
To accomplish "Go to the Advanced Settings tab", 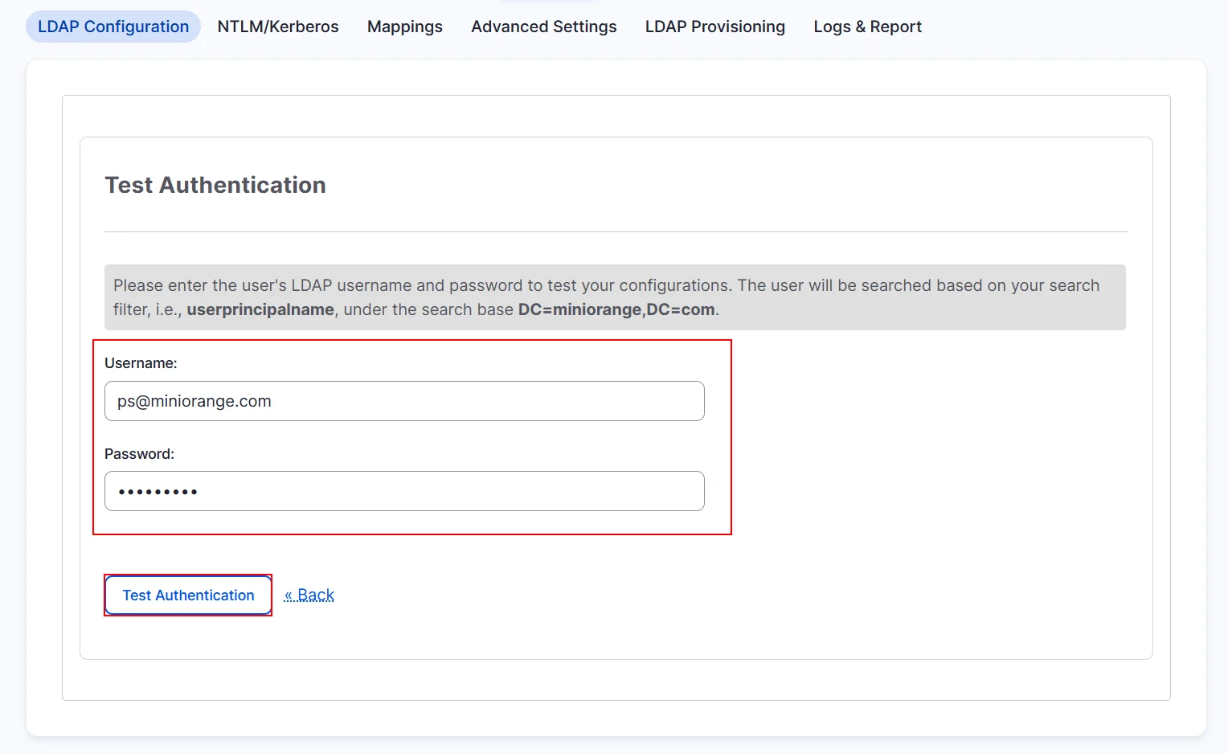I will (544, 27).
